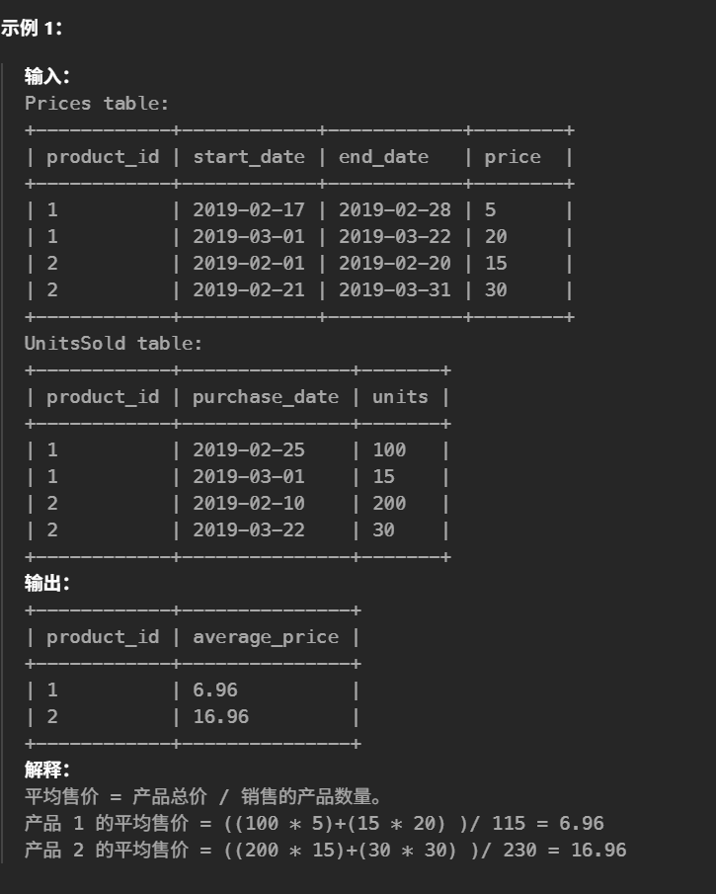
Task: Click the "解释:" label
Action: [46, 770]
